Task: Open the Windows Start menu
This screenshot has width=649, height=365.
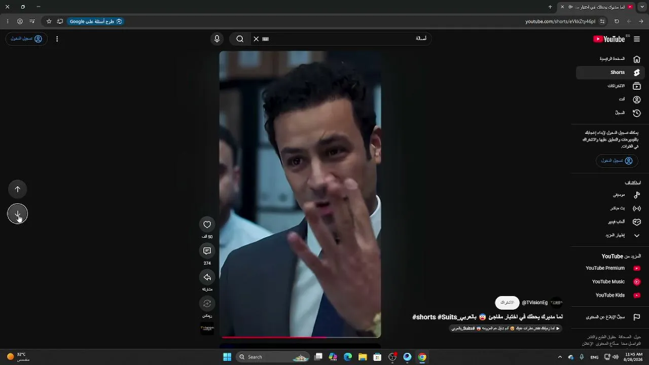Action: pyautogui.click(x=227, y=357)
